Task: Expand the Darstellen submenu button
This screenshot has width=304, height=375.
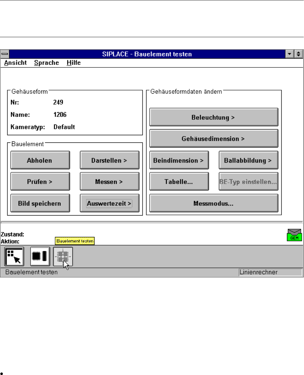Action: click(x=109, y=160)
